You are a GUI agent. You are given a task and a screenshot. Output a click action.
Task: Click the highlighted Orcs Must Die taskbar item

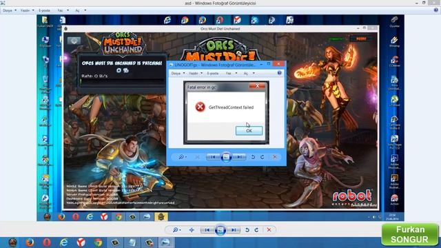161,217
